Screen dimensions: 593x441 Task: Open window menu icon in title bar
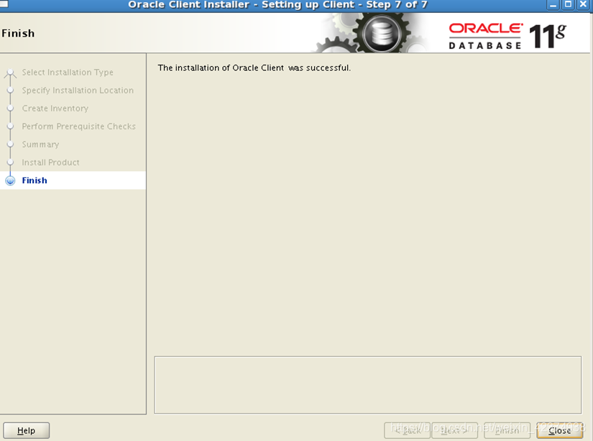(x=4, y=4)
